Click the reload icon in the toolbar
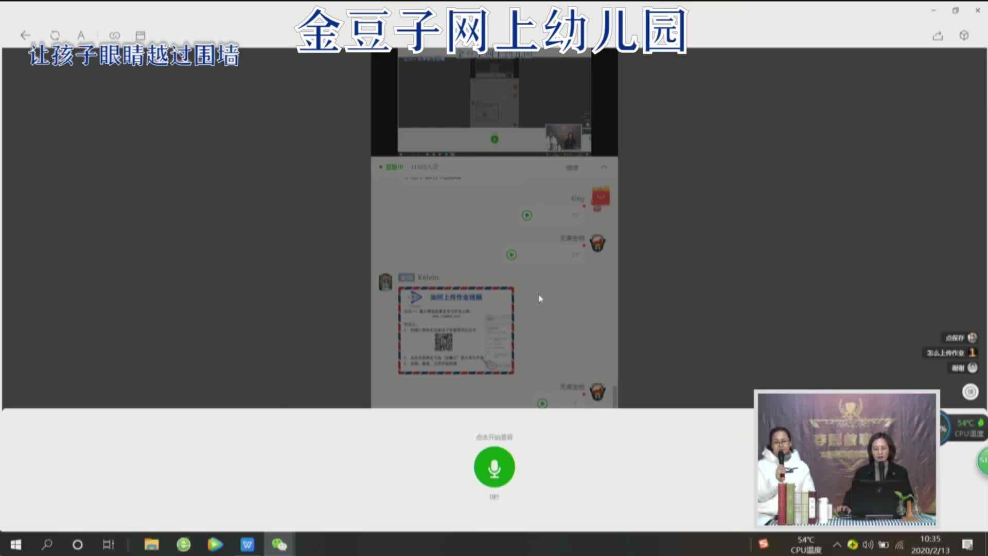988x556 pixels. [55, 35]
